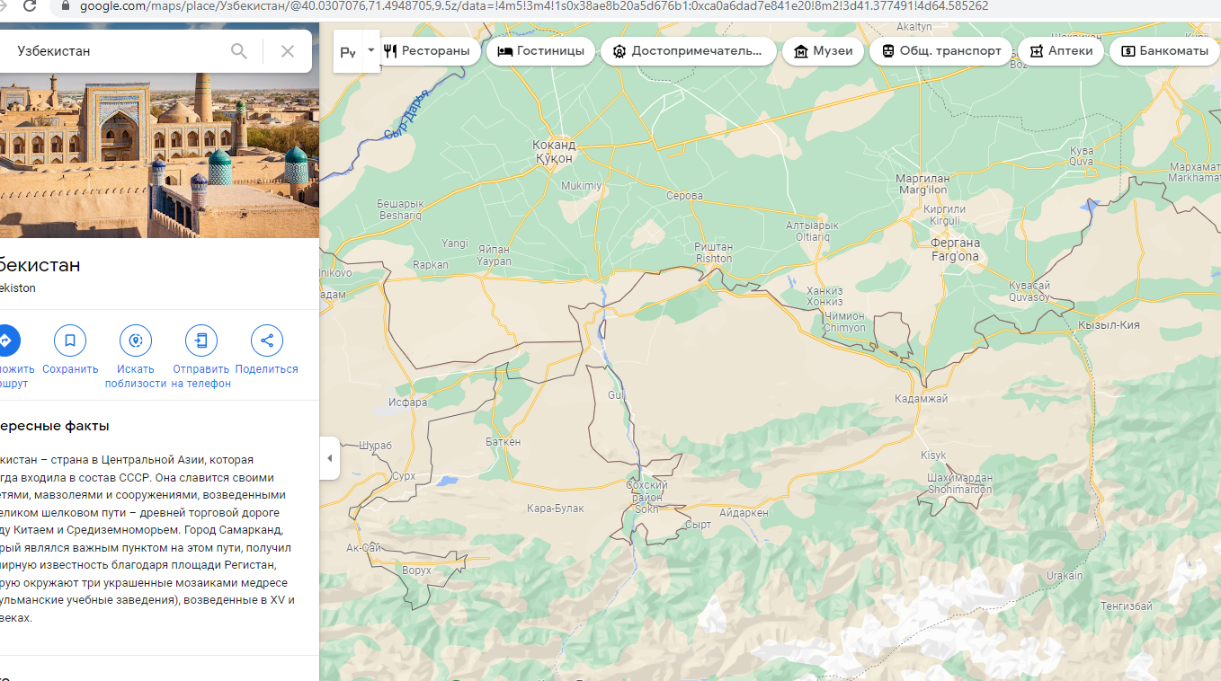
Task: Click the Send to phone icon
Action: click(x=201, y=340)
